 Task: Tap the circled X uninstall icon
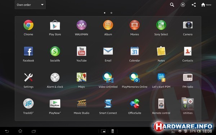pos(183,5)
